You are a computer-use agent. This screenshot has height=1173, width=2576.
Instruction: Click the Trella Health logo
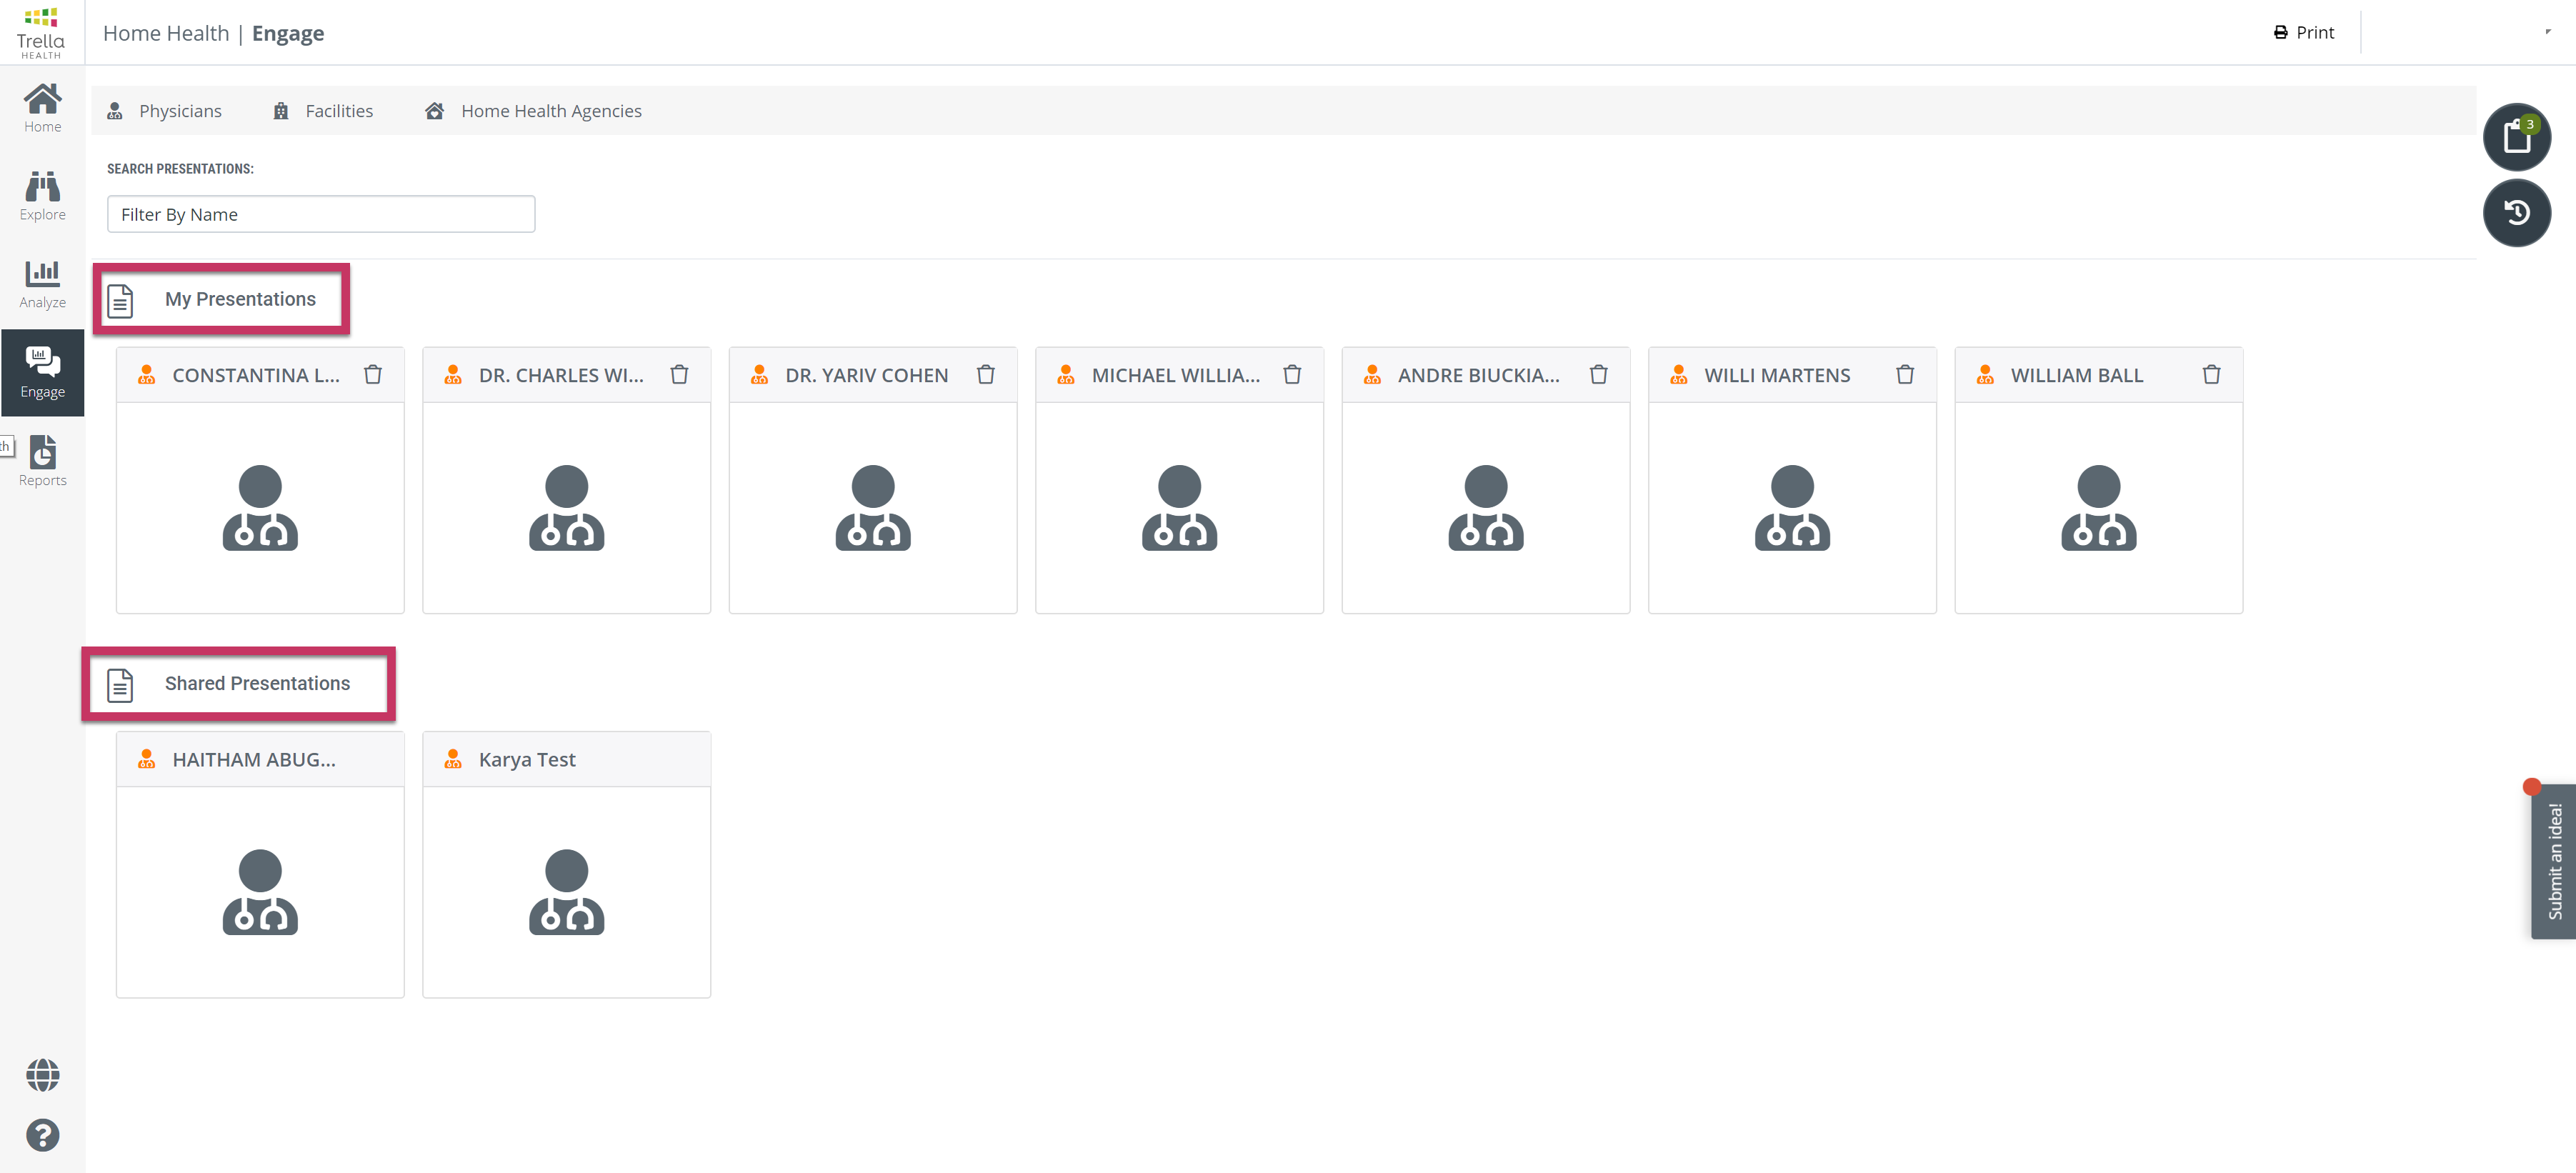click(41, 33)
